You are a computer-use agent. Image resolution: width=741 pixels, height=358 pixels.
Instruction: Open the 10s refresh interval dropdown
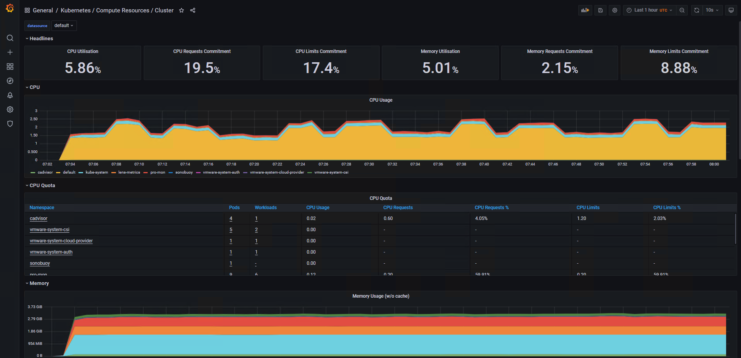click(712, 10)
